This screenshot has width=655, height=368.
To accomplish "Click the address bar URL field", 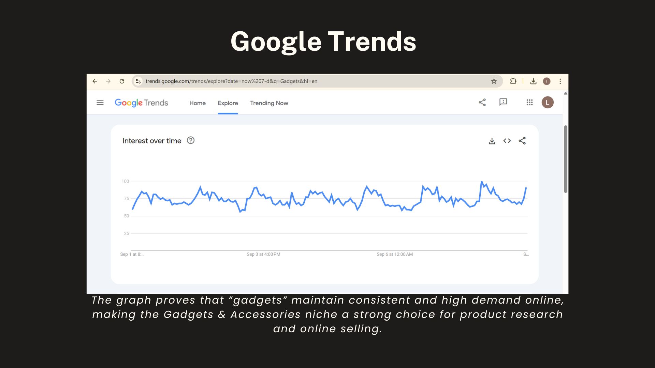I will click(x=273, y=81).
